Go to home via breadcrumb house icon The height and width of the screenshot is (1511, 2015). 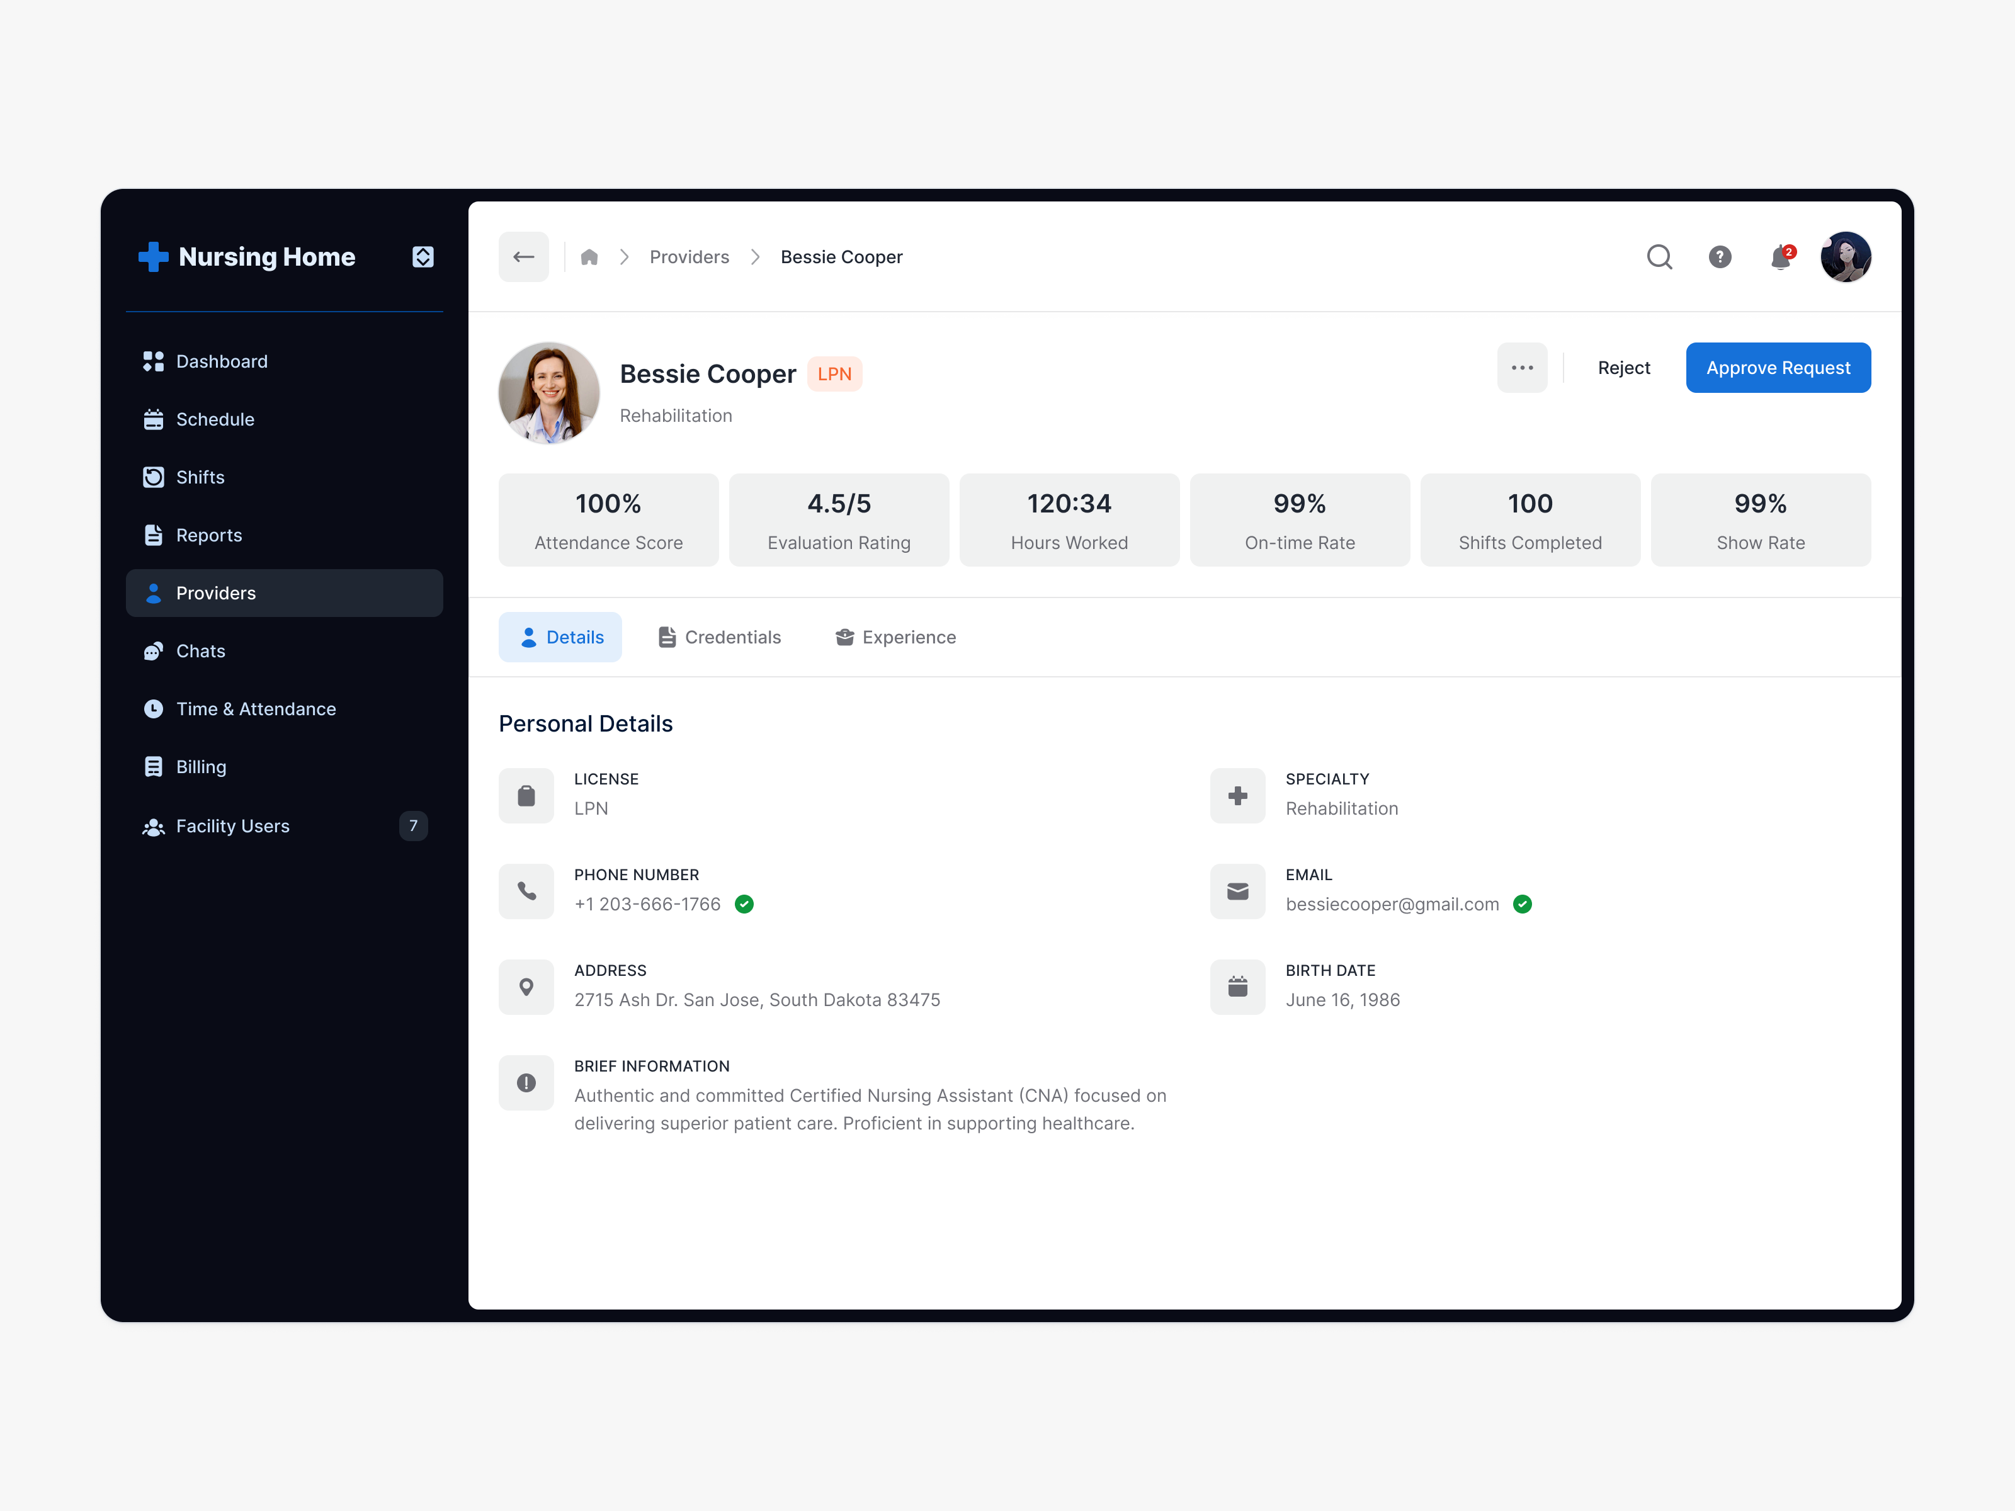[x=589, y=257]
